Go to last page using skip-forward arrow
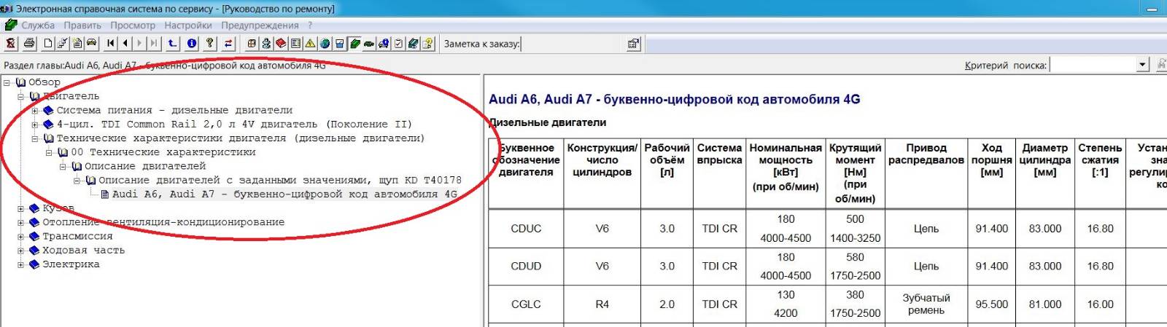 [154, 43]
